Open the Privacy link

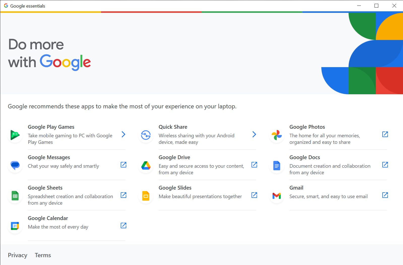(x=17, y=255)
